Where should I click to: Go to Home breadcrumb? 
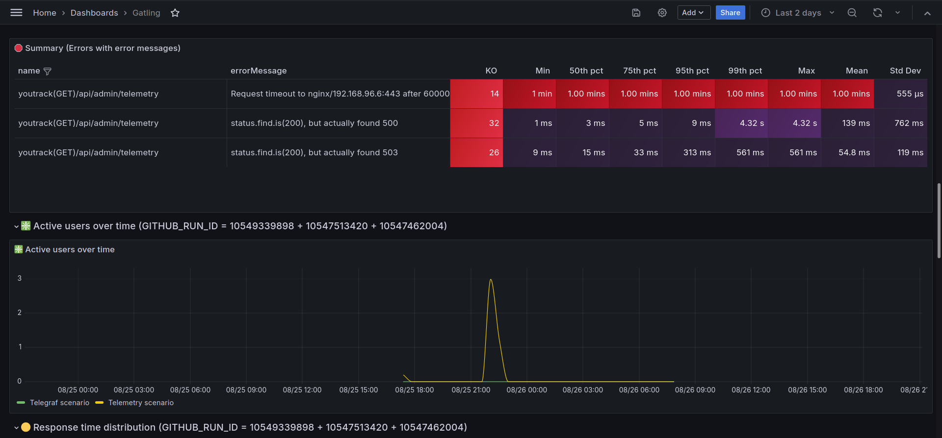pyautogui.click(x=45, y=13)
